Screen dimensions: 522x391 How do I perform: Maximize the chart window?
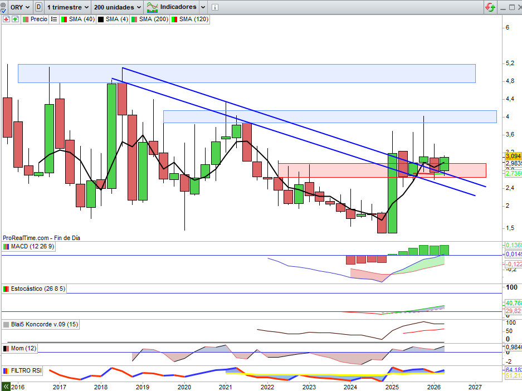coord(512,7)
